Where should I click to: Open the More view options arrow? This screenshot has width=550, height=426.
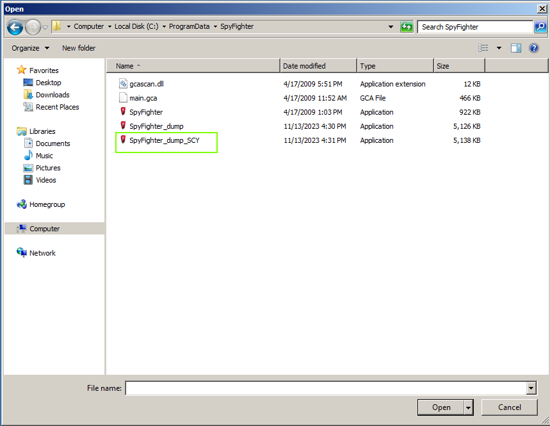tap(499, 48)
